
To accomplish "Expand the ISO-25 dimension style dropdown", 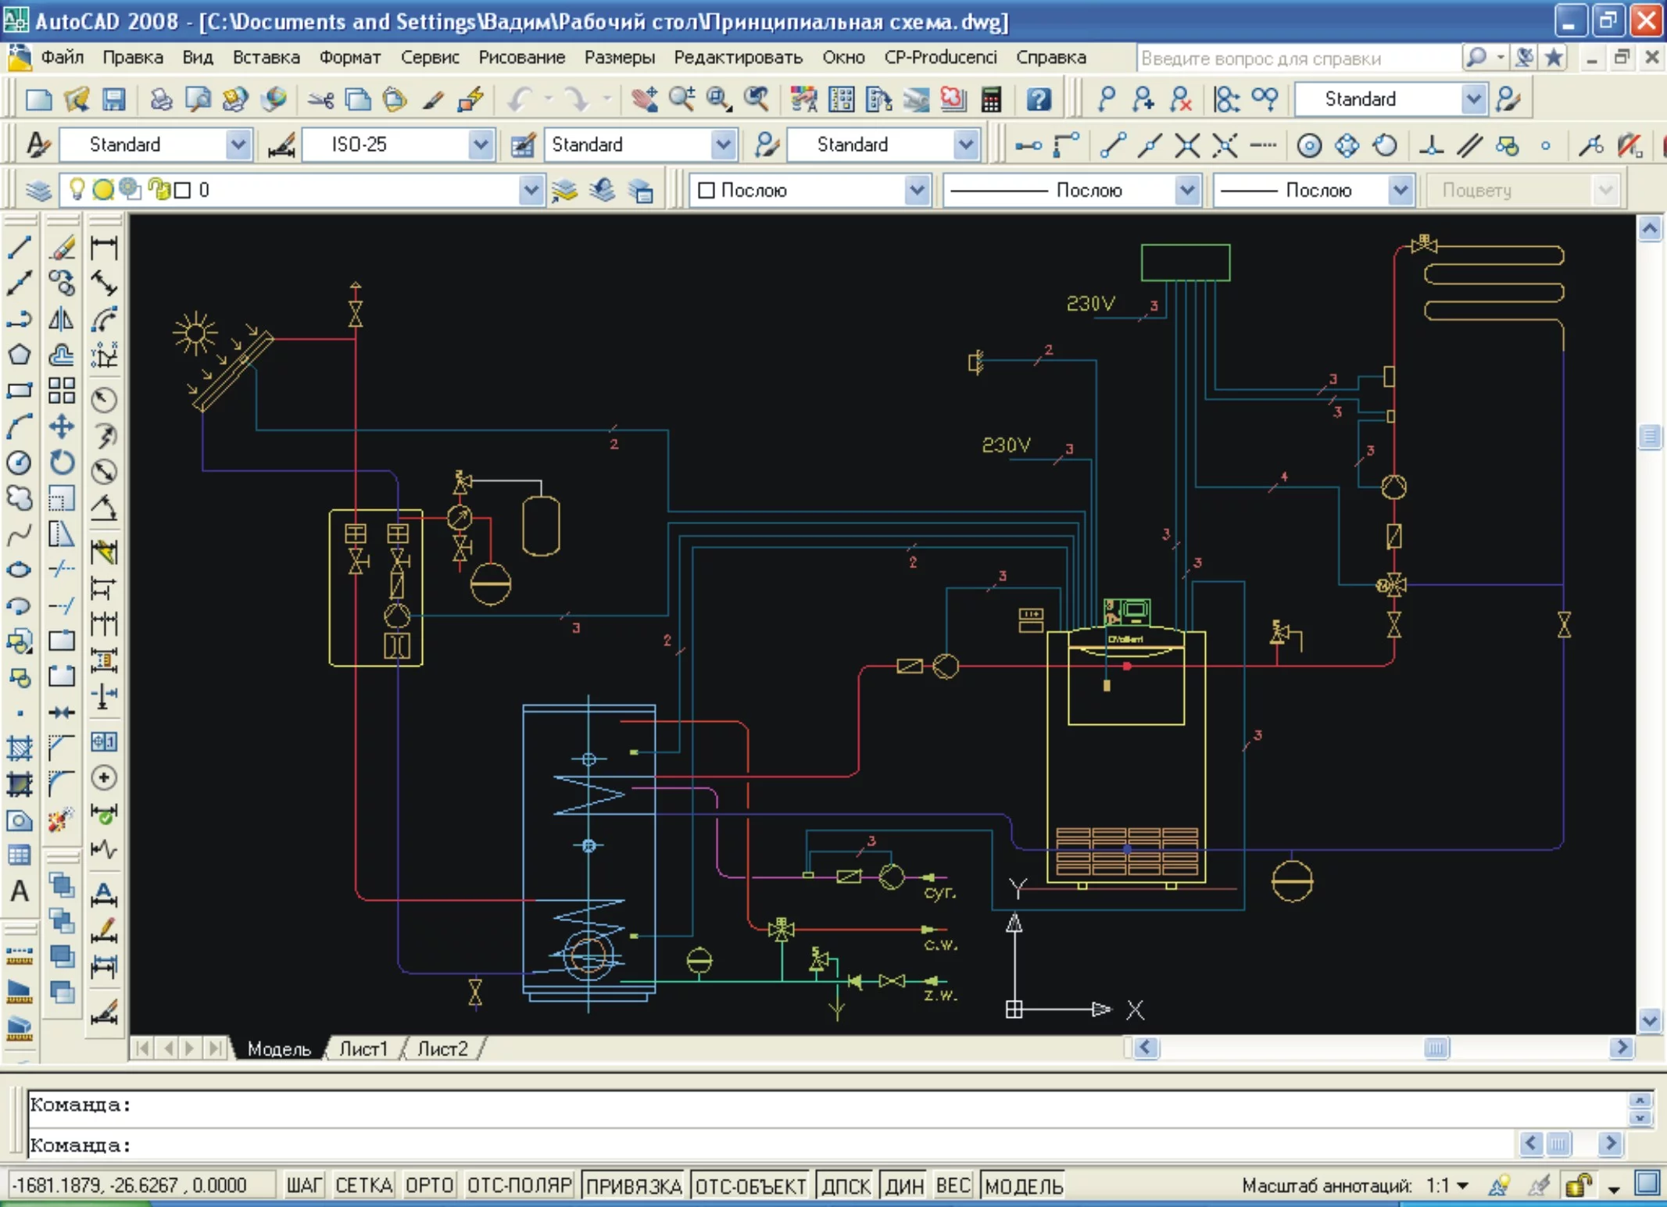I will pos(481,145).
